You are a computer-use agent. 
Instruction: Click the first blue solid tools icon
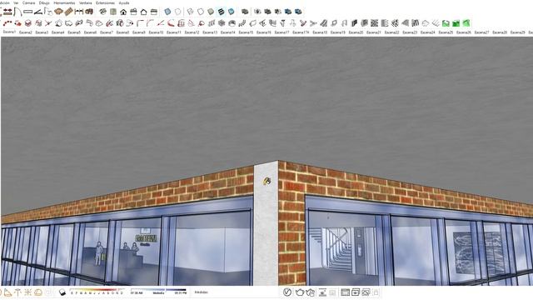[288, 12]
